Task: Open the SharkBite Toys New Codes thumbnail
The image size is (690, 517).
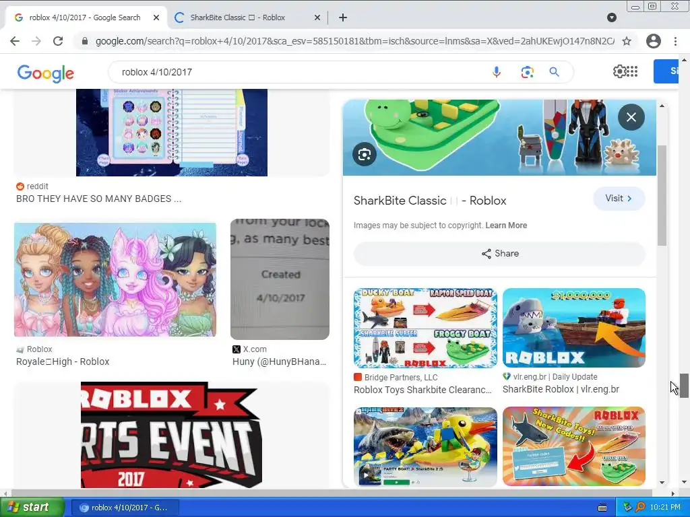Action: click(574, 447)
